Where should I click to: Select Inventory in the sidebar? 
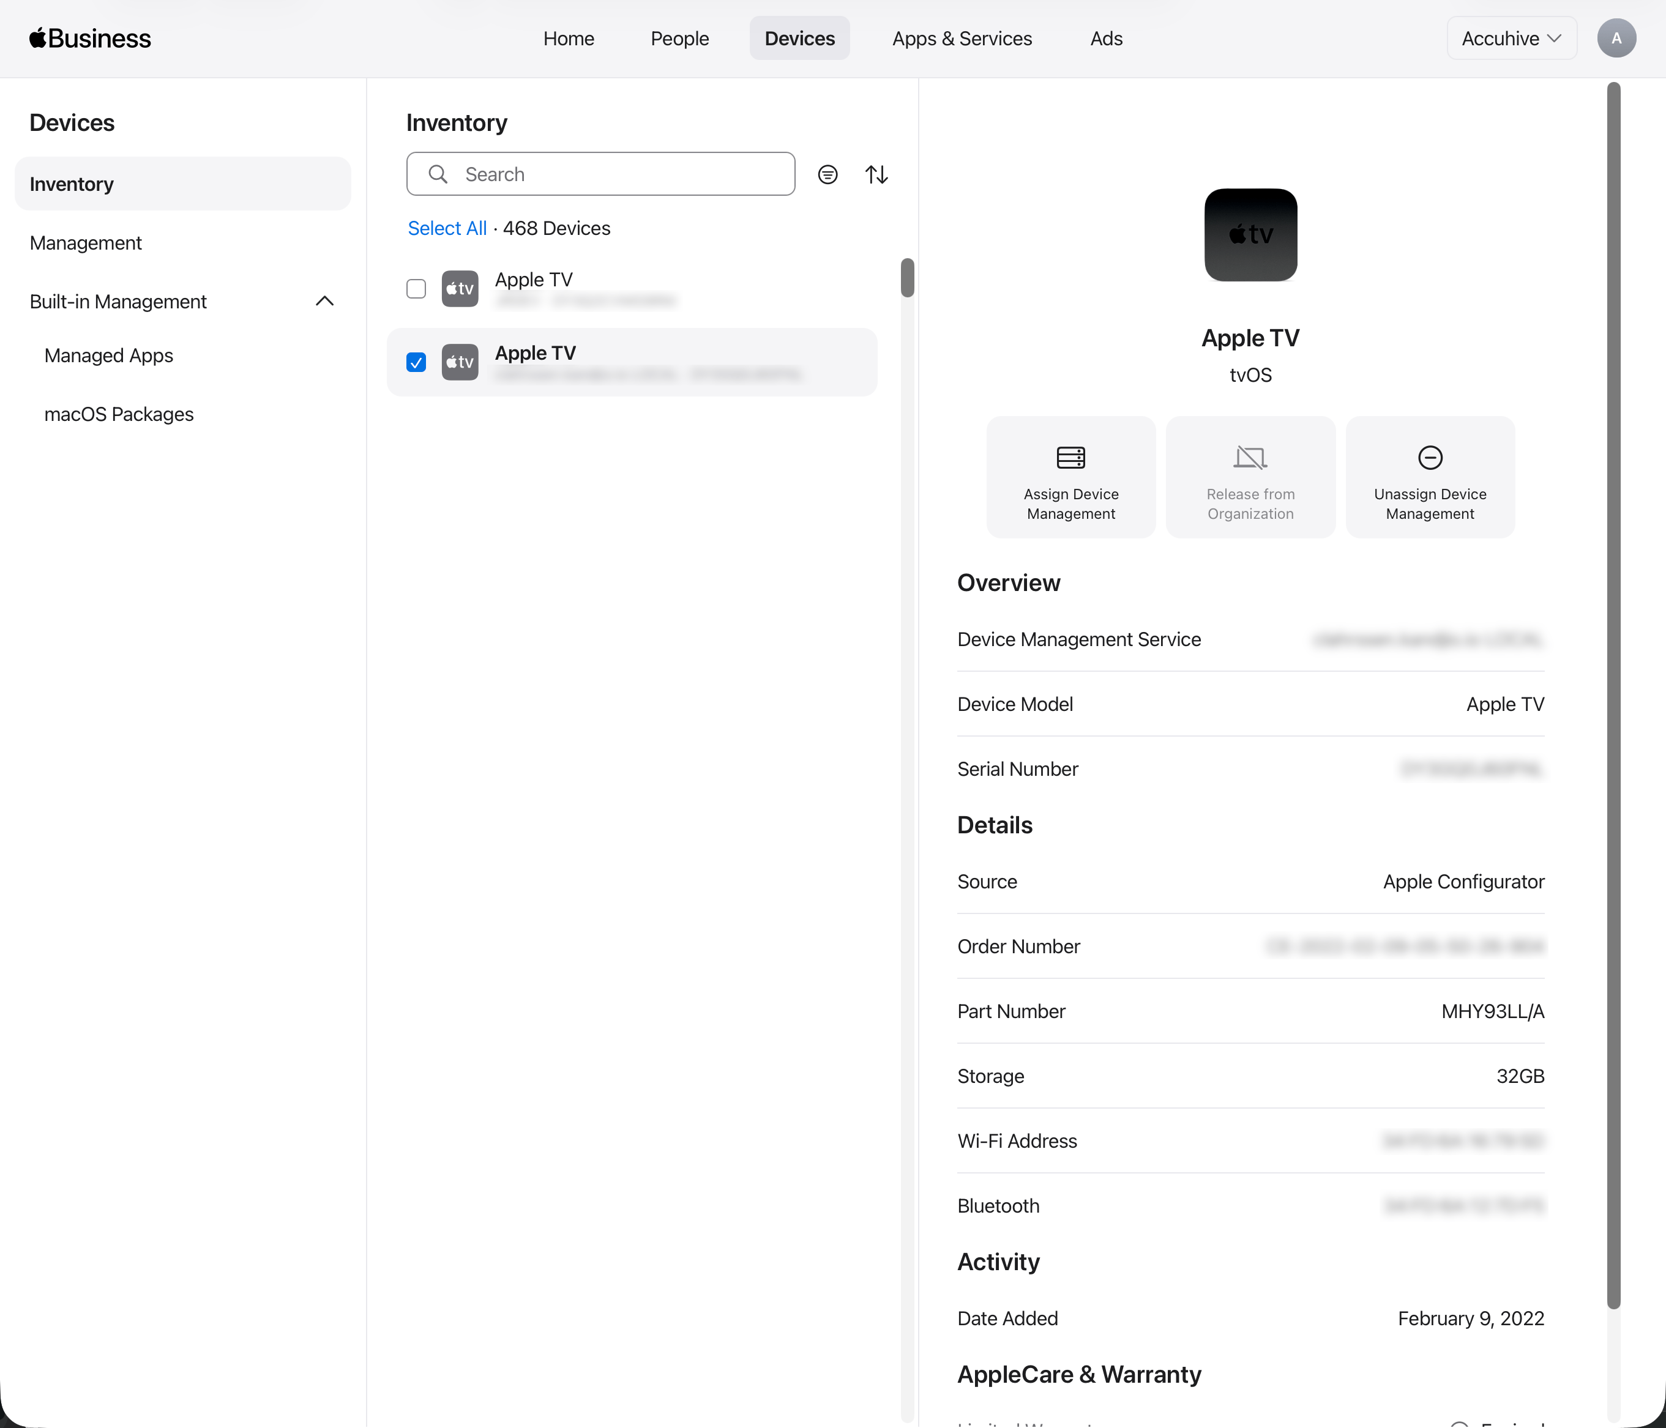pos(182,184)
